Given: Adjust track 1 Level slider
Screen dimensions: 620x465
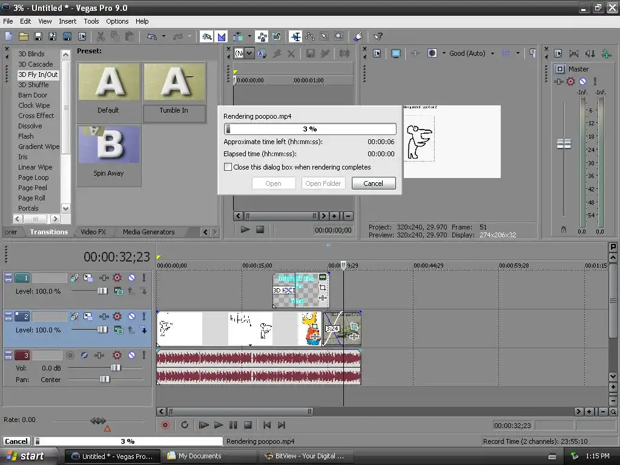Looking at the screenshot, I should coord(102,291).
